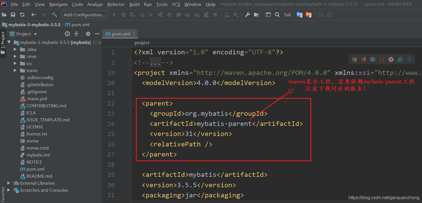Image resolution: width=422 pixels, height=203 pixels.
Task: Open preview in Safari browser icon
Action: point(373,59)
